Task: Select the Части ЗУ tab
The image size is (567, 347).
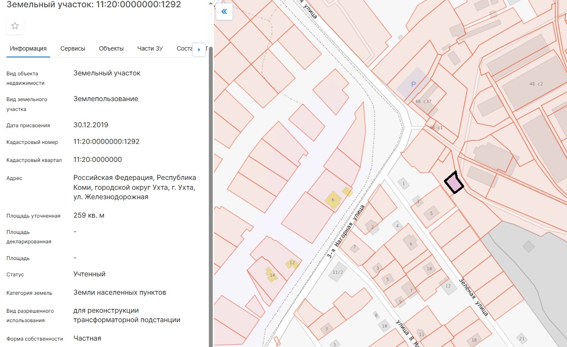Action: pyautogui.click(x=150, y=48)
